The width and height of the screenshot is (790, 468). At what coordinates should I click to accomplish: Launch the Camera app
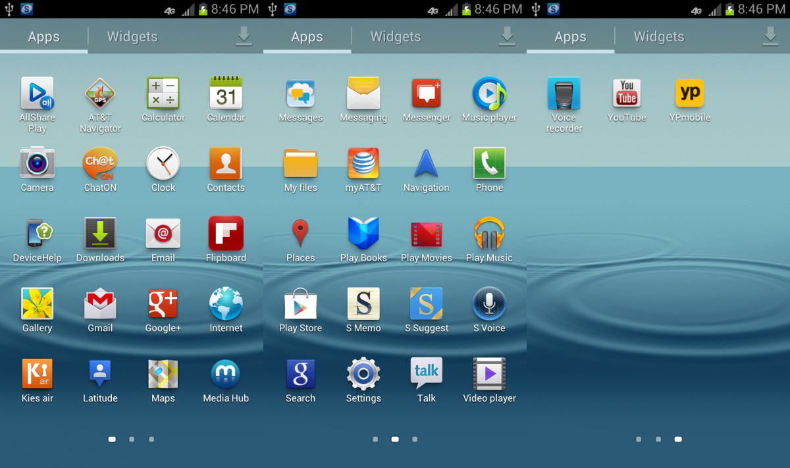tap(38, 163)
